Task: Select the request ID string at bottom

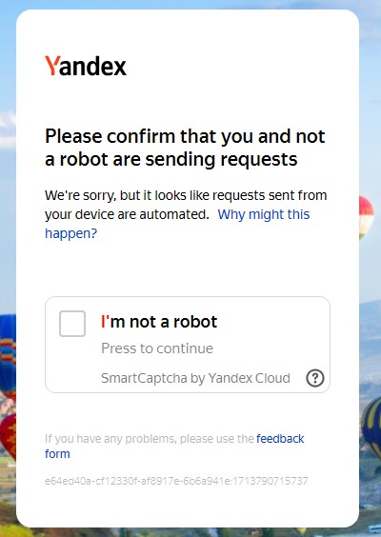Action: (x=176, y=481)
